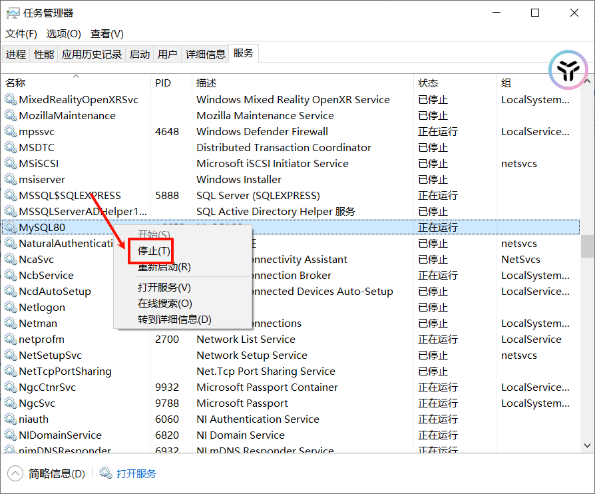Click the Netlogon service gear icon
The width and height of the screenshot is (595, 494).
[11, 307]
